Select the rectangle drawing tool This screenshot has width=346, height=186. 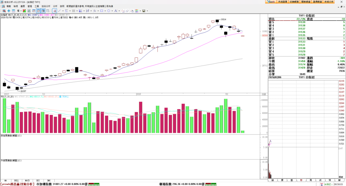pos(102,11)
